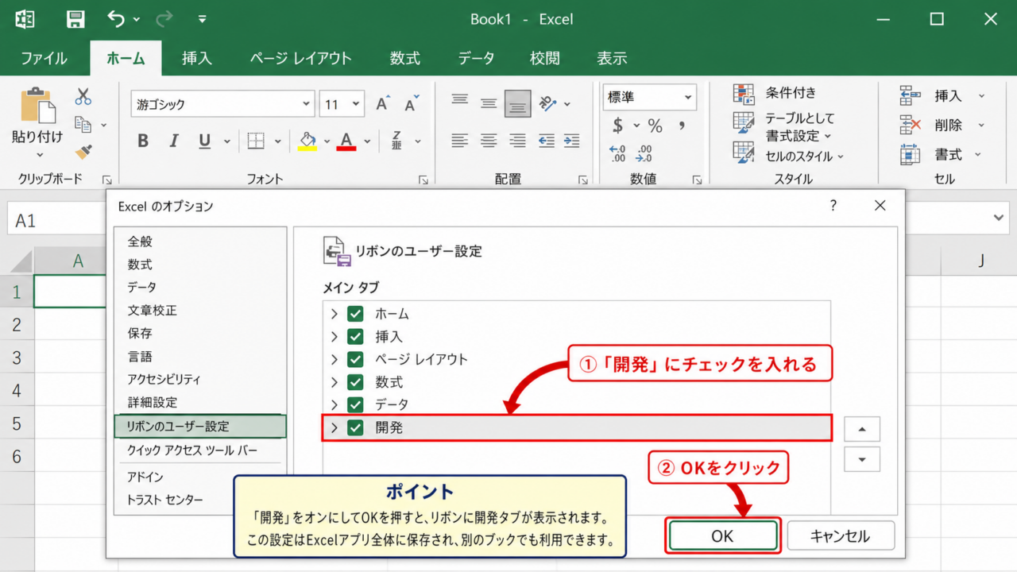Click decrease decimal places icon
1017x572 pixels.
pyautogui.click(x=644, y=153)
